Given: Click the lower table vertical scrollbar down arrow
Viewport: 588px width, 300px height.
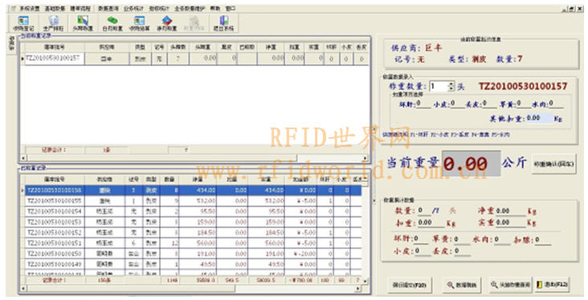Looking at the screenshot, I should click(x=365, y=281).
